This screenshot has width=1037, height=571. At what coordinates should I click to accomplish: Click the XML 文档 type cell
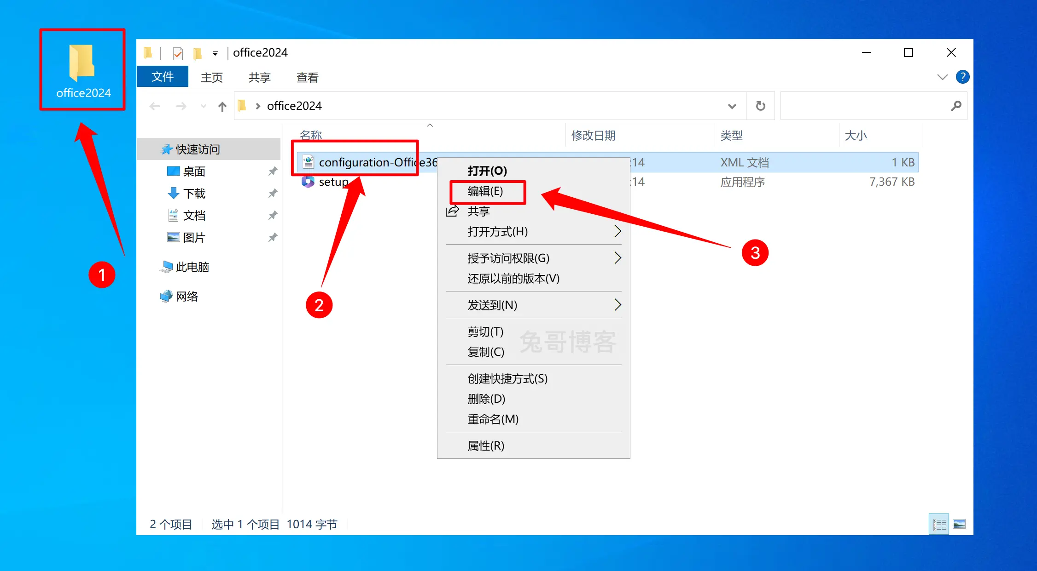click(x=745, y=162)
